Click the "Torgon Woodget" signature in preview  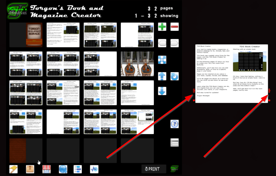[203, 96]
